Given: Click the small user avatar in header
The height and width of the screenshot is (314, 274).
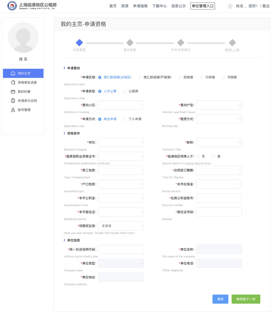Looking at the screenshot, I should pyautogui.click(x=230, y=6).
